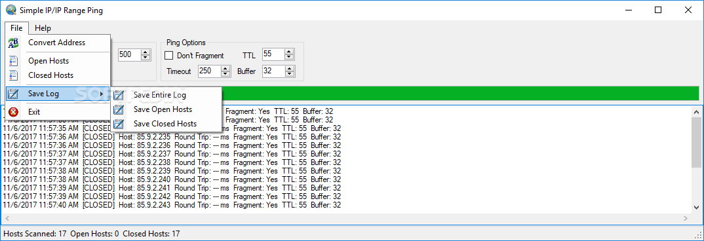This screenshot has height=241, width=704.
Task: Click log row for host 85.9.2.243
Action: [172, 205]
